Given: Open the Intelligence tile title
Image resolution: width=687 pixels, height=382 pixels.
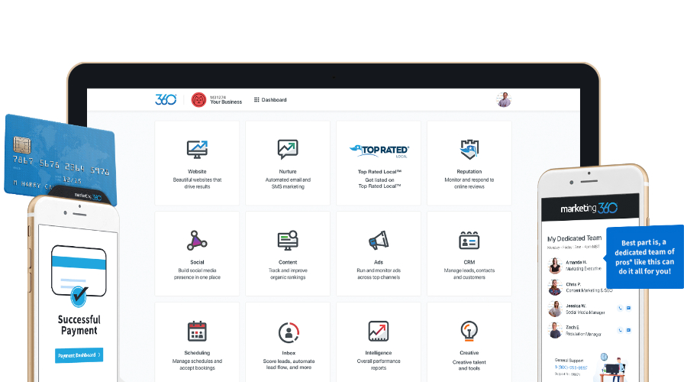Looking at the screenshot, I should point(379,353).
